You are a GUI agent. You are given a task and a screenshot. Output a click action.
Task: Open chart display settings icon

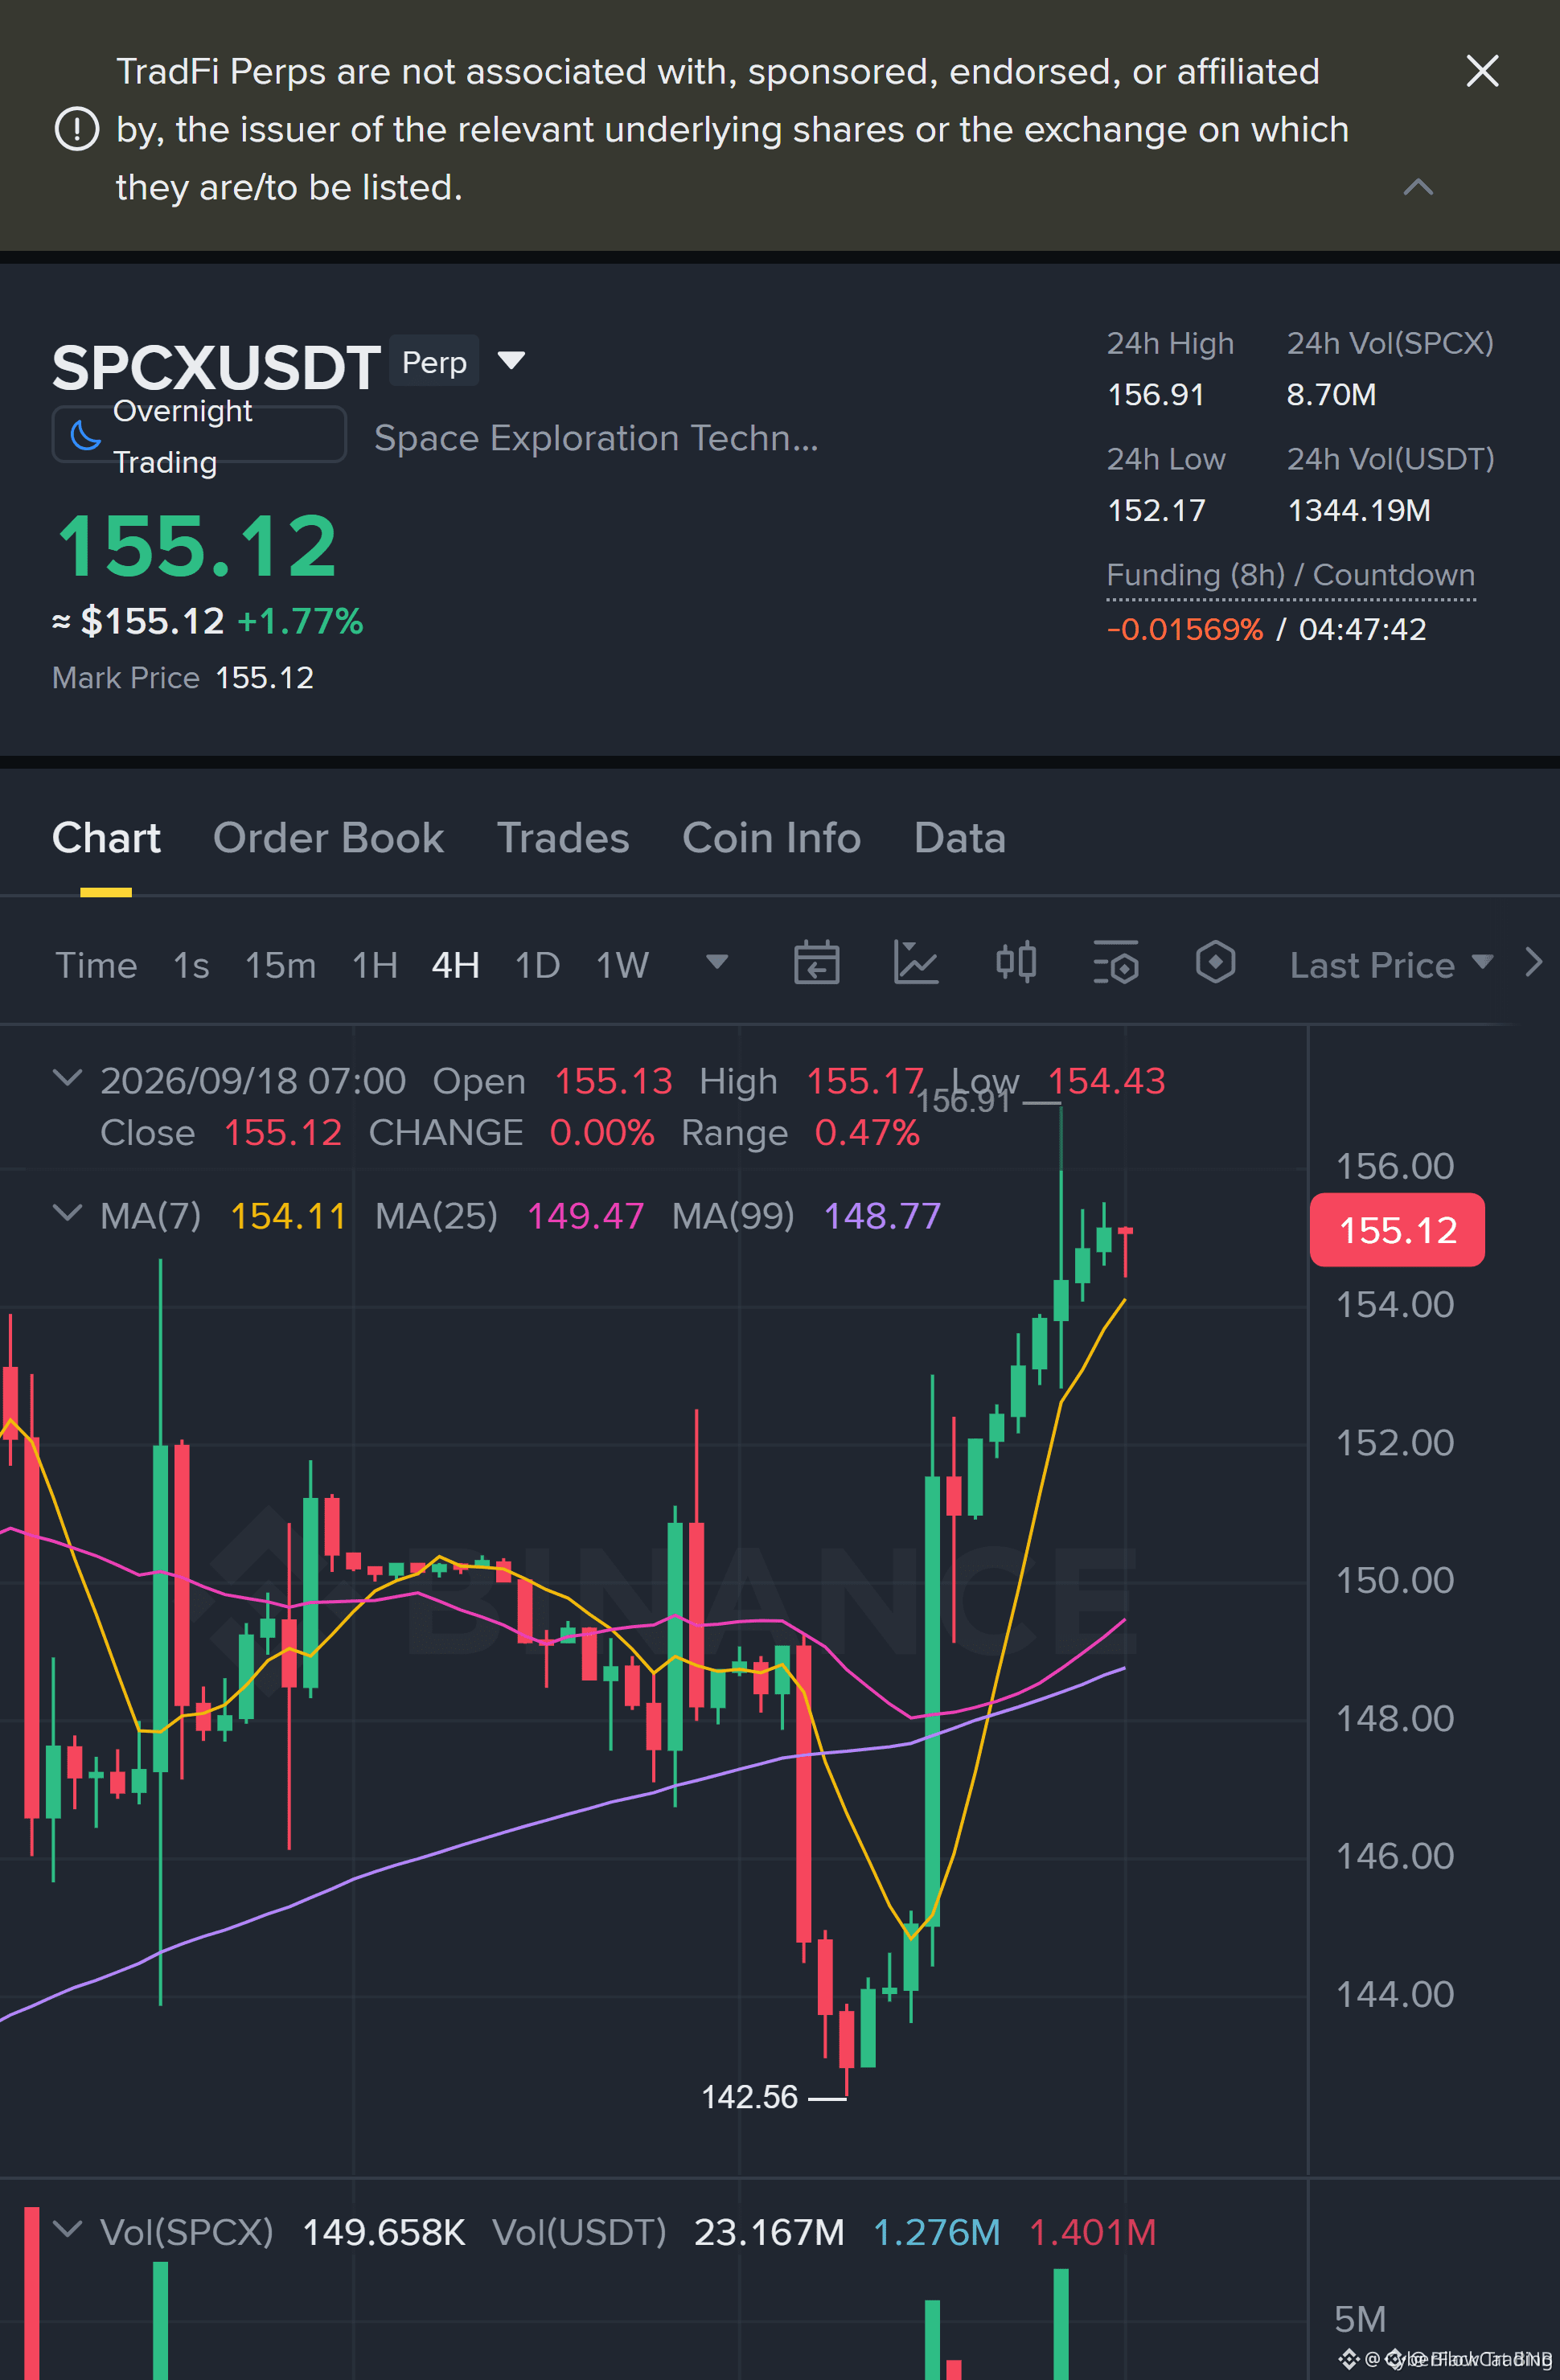pyautogui.click(x=1116, y=963)
